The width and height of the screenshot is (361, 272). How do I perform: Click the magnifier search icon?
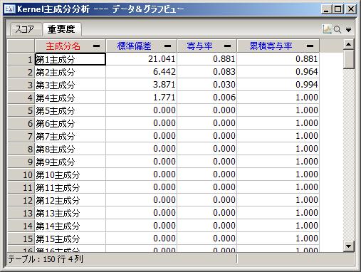338,30
